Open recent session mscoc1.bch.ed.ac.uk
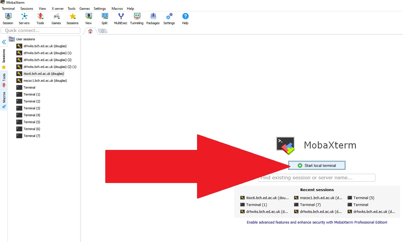 pos(318,198)
